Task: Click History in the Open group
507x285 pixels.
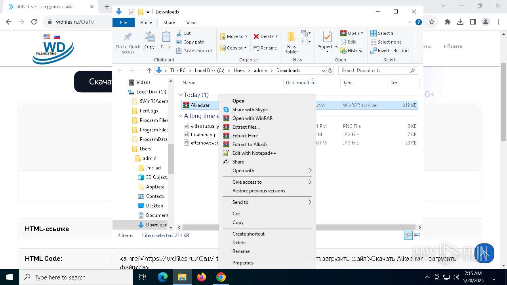Action: point(351,51)
